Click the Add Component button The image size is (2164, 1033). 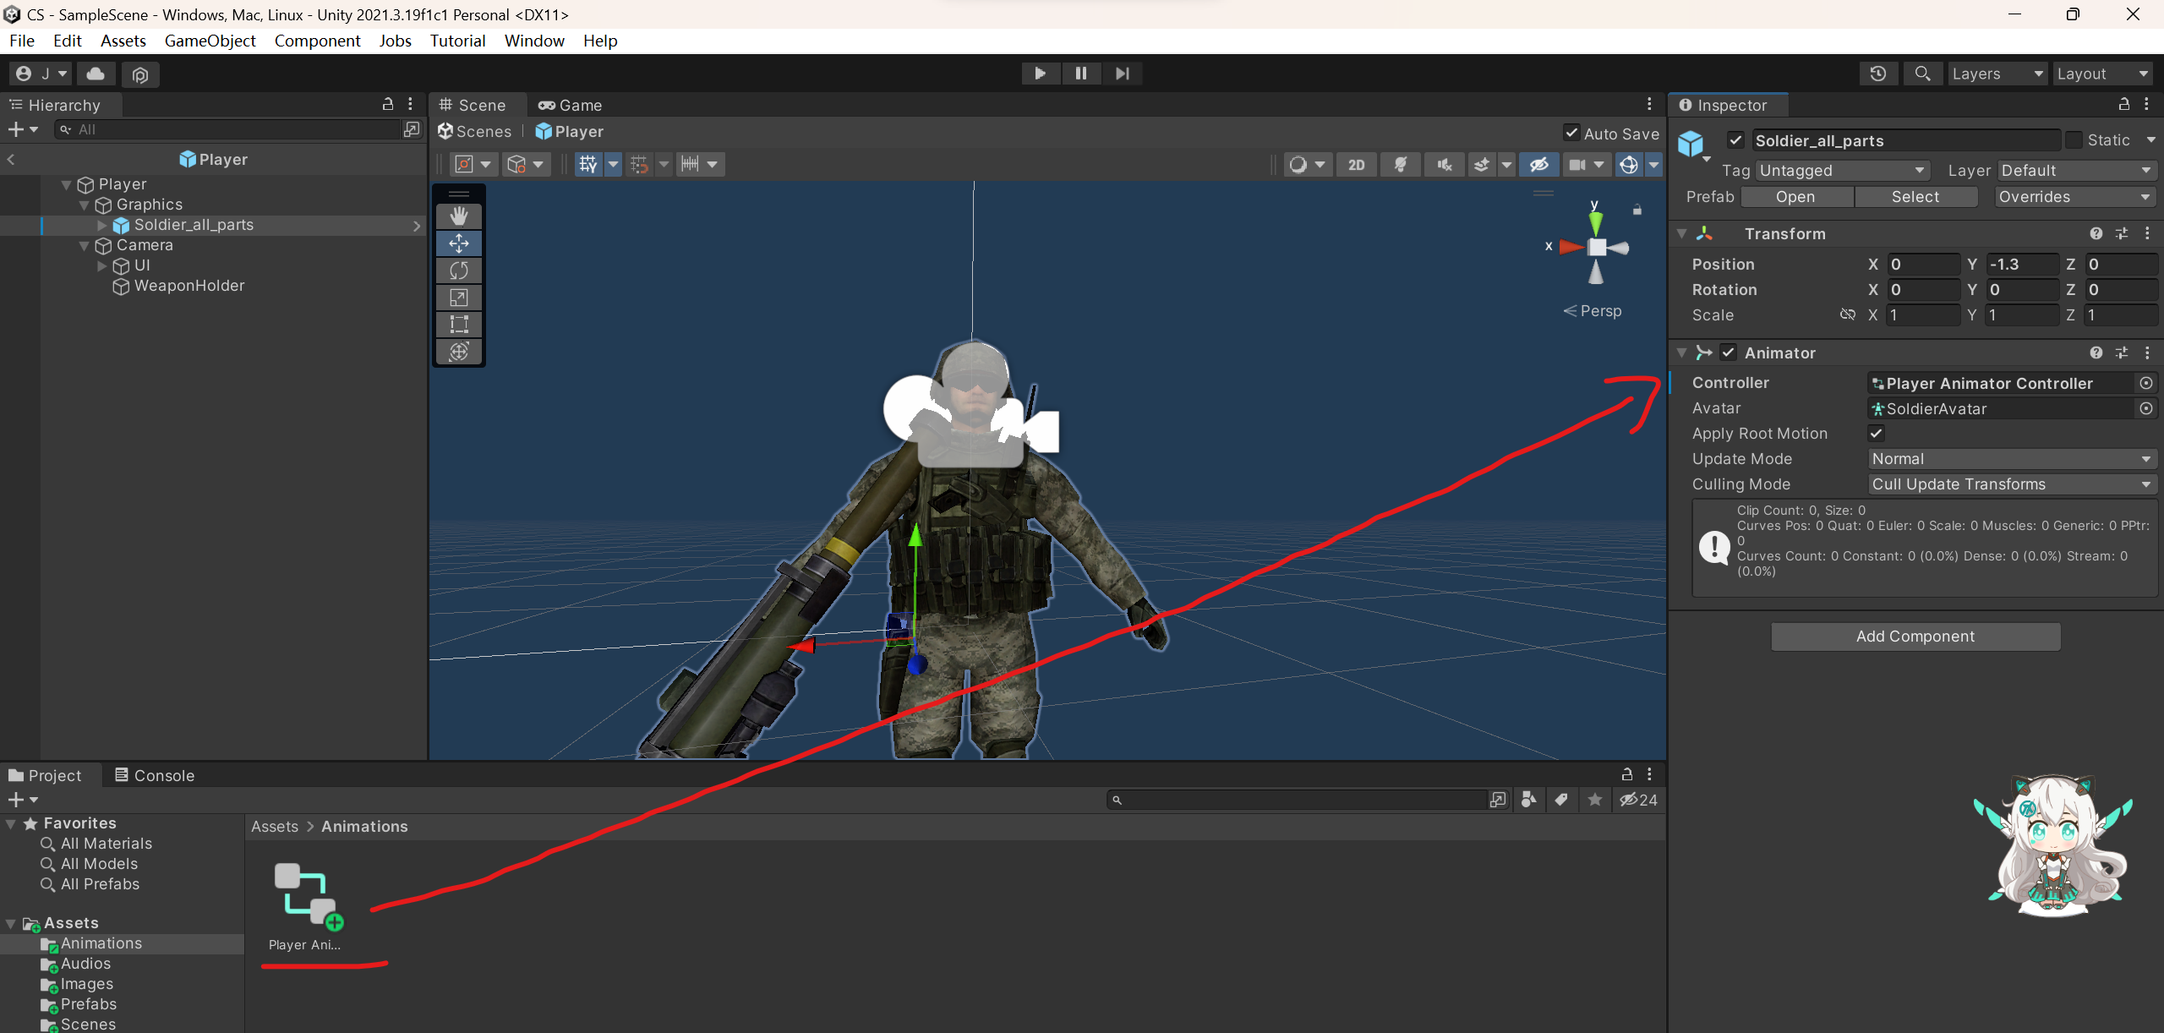pos(1915,636)
